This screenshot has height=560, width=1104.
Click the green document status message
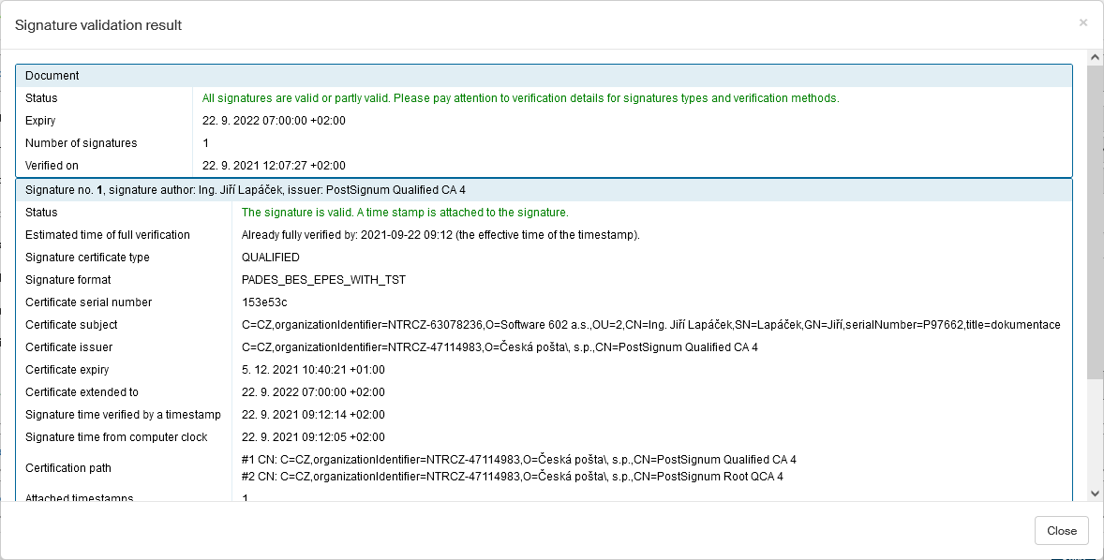(x=520, y=98)
